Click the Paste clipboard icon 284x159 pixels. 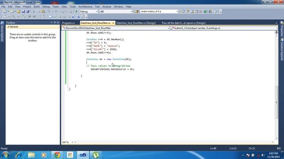[43, 11]
